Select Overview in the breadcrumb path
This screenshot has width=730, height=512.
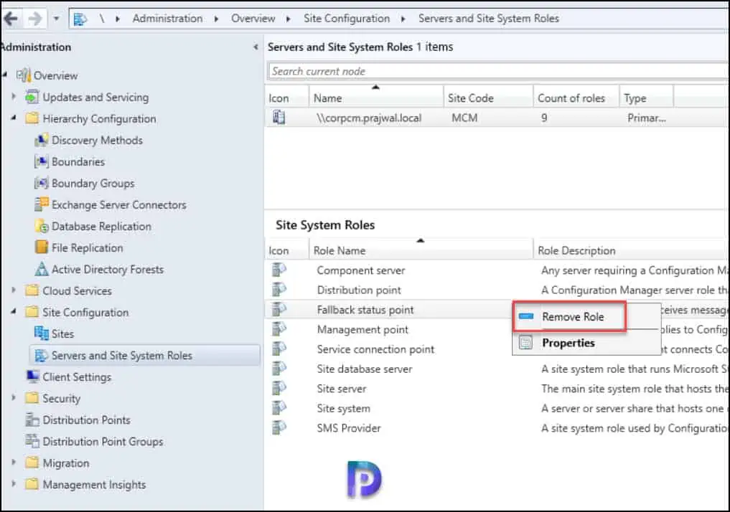pyautogui.click(x=253, y=19)
